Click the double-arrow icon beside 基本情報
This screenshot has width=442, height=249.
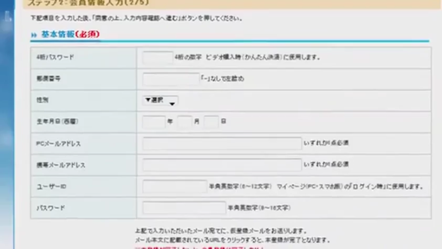coord(34,35)
